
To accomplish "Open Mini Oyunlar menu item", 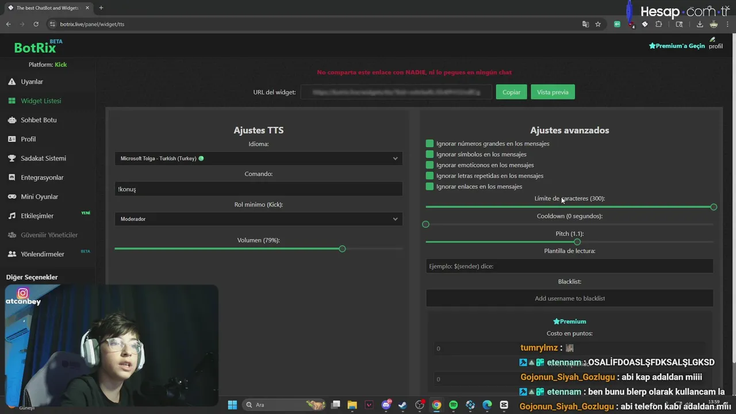I will coord(39,197).
